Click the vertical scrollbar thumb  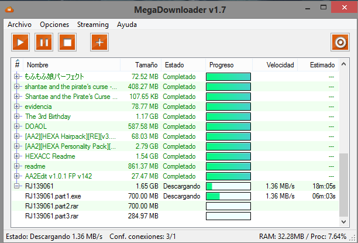coord(343,185)
